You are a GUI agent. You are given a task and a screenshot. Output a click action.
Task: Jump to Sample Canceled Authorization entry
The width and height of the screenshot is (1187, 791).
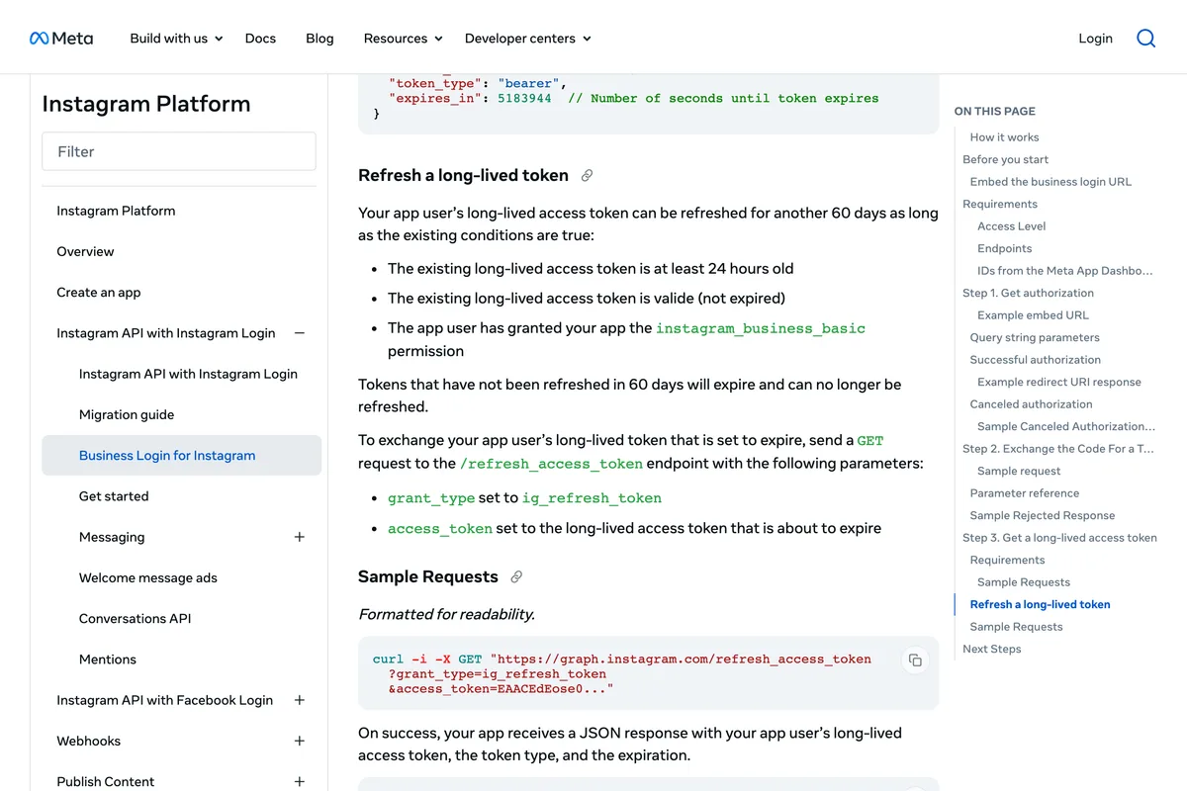(x=1066, y=426)
